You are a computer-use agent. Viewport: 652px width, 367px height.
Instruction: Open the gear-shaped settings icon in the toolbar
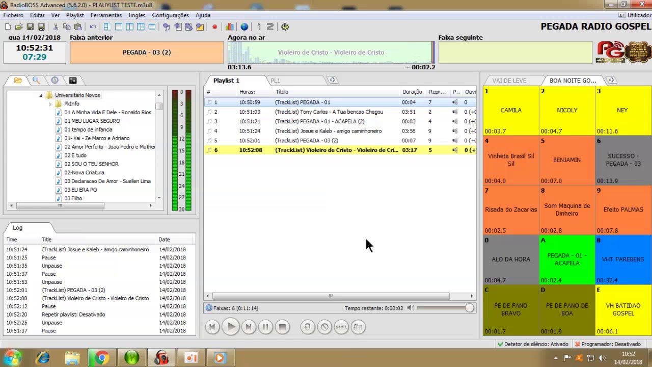[285, 27]
